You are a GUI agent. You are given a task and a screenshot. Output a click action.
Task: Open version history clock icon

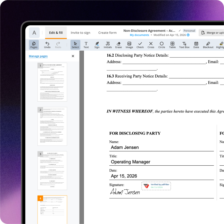(188, 35)
